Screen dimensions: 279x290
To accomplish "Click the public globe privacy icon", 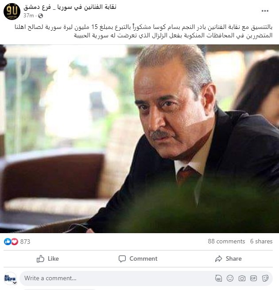I will 40,16.
